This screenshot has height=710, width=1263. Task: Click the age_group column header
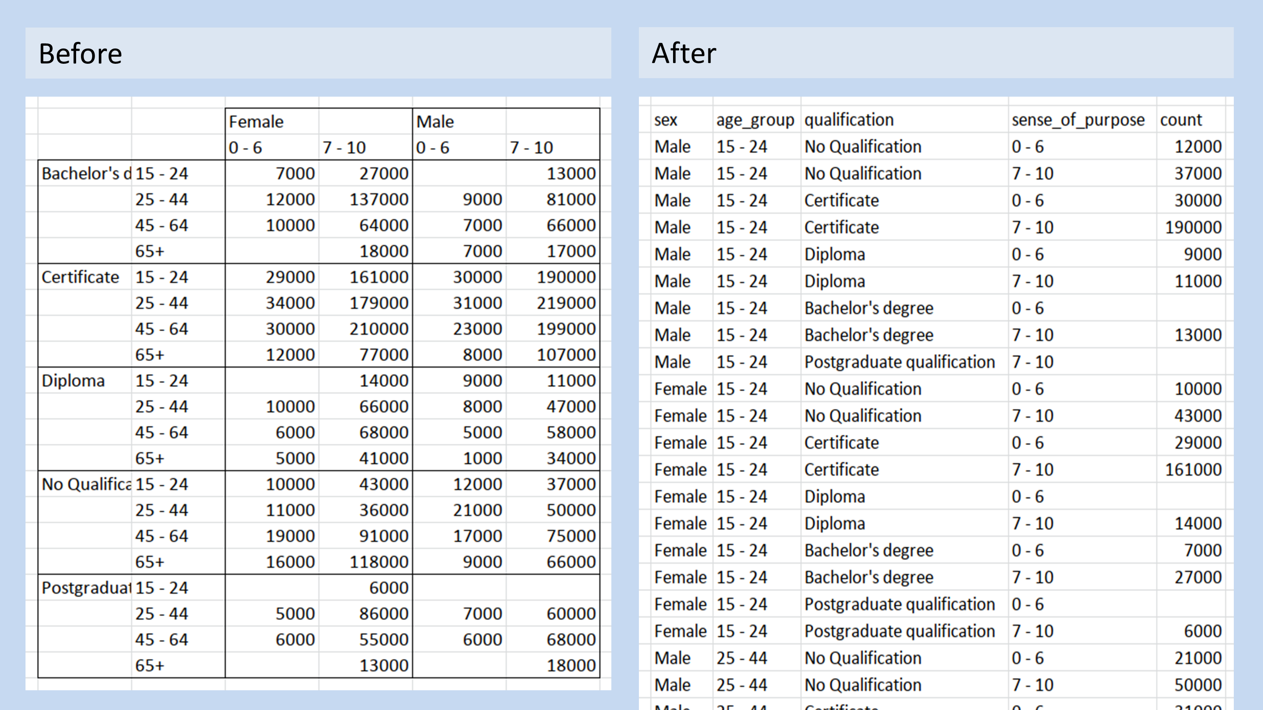click(755, 120)
